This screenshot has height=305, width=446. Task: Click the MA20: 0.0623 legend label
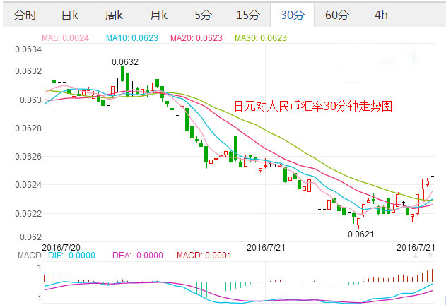pos(196,38)
